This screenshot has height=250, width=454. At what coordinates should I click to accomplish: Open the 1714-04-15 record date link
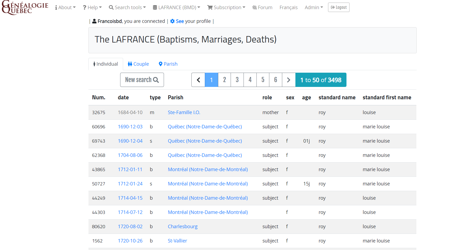coord(130,198)
